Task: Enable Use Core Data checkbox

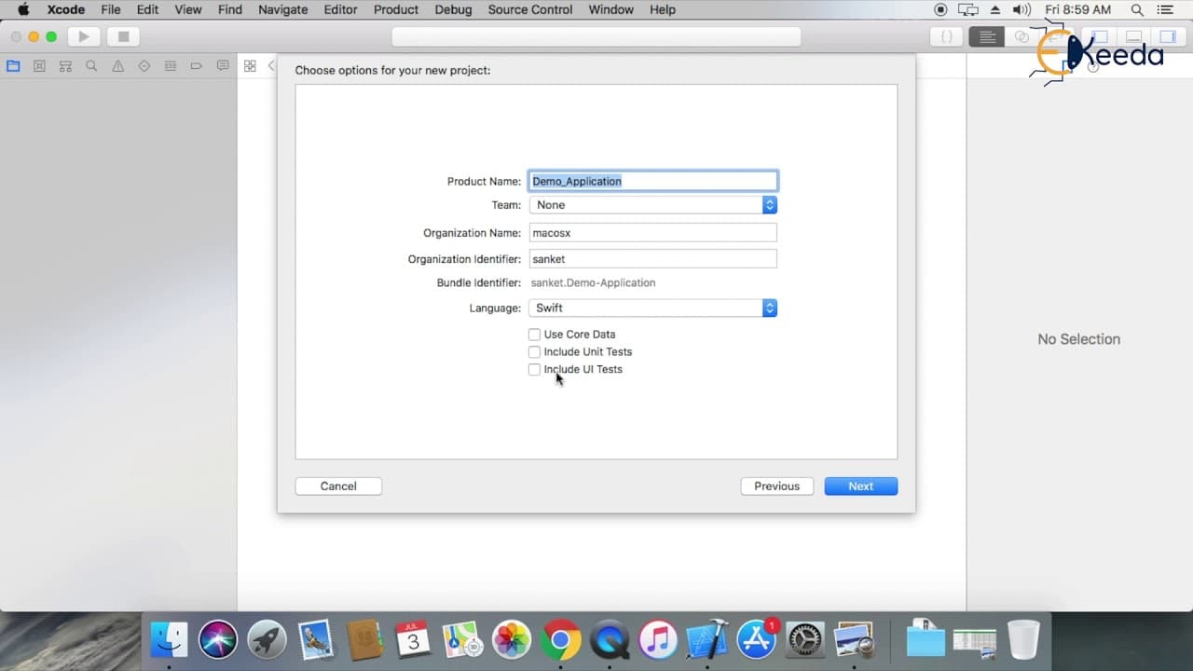Action: pyautogui.click(x=534, y=334)
